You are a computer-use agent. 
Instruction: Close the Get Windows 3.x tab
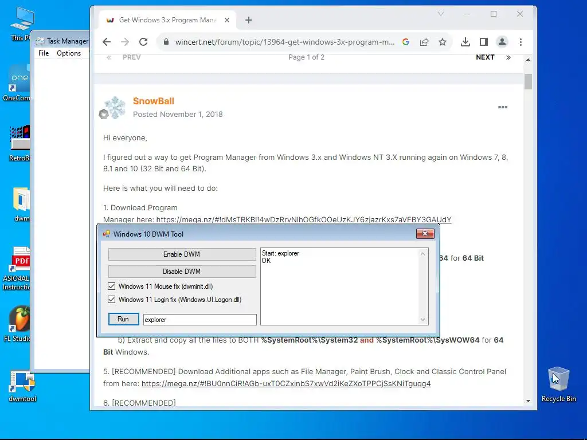227,20
